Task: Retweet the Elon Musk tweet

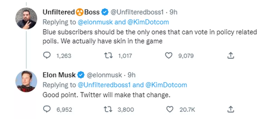Action: (x=108, y=109)
